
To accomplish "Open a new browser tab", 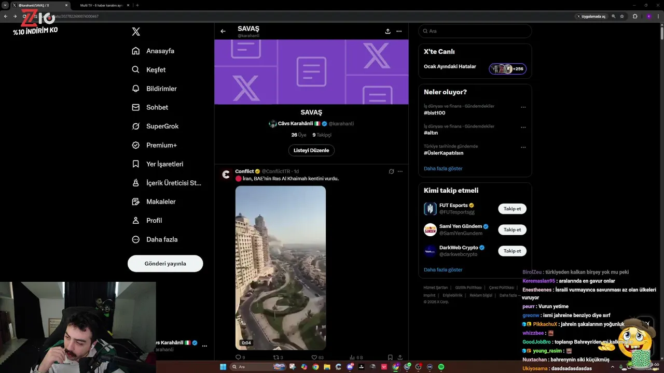I will coord(137,5).
